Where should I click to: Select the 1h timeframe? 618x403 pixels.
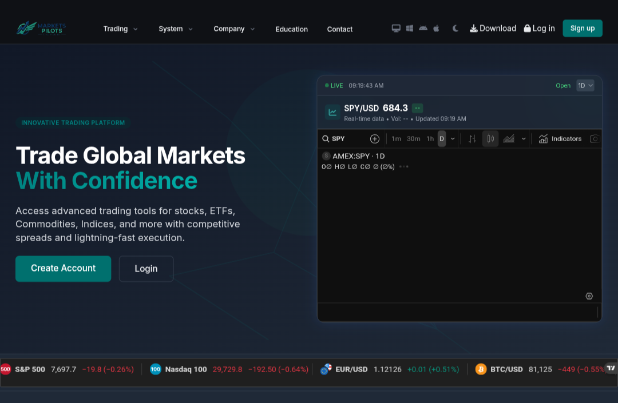tap(430, 138)
